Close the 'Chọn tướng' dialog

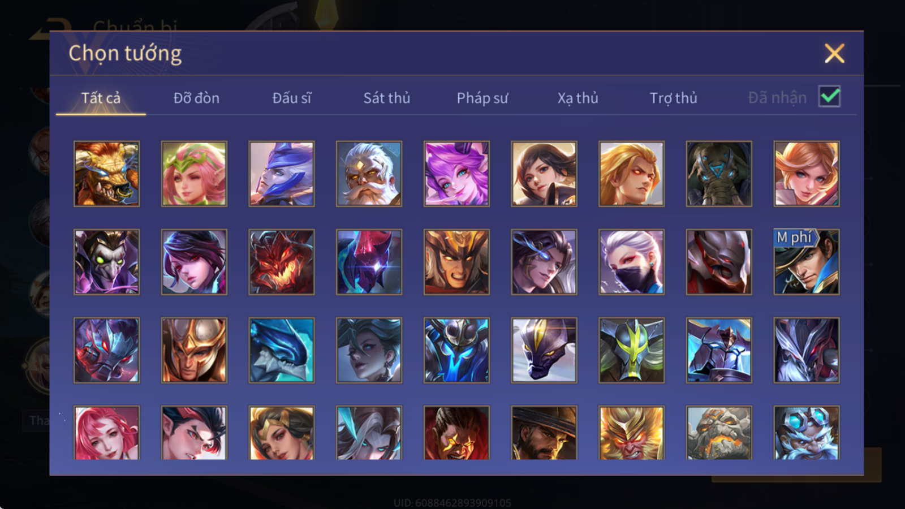point(834,54)
